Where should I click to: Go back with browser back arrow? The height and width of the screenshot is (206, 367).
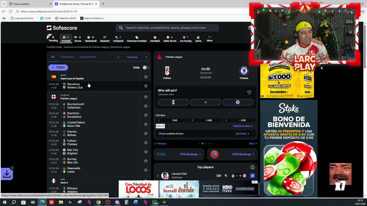(x=3, y=11)
